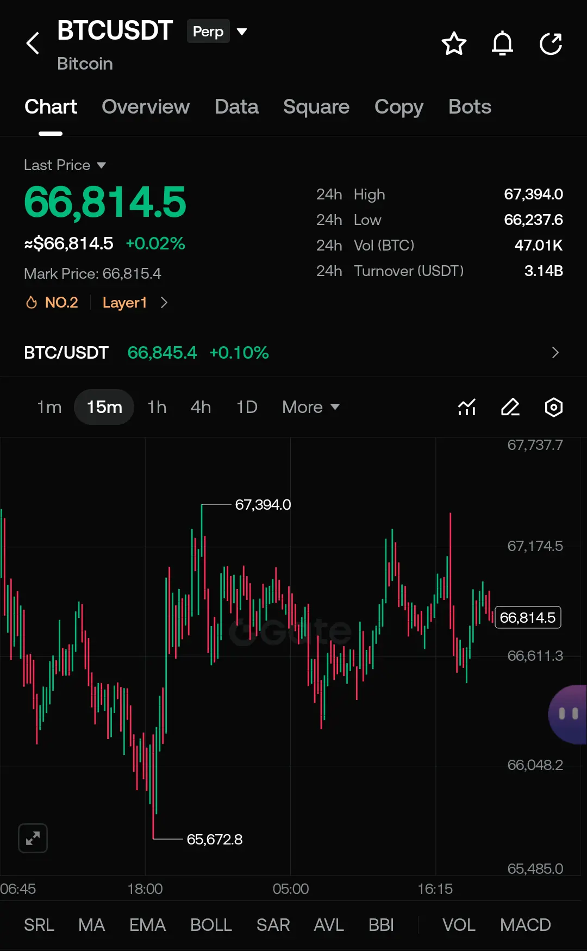Switch to the Overview tab
This screenshot has width=587, height=951.
[146, 107]
